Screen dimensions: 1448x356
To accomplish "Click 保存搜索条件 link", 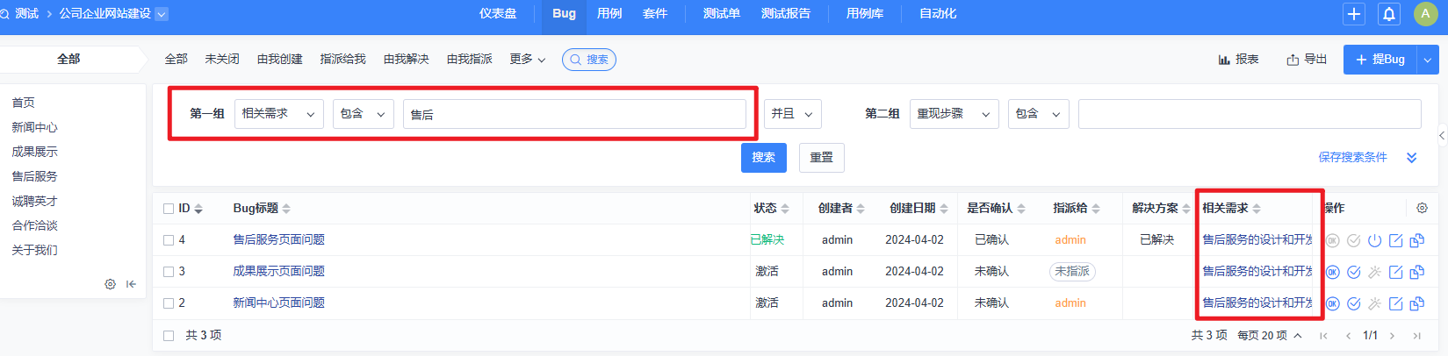I will pyautogui.click(x=1352, y=158).
